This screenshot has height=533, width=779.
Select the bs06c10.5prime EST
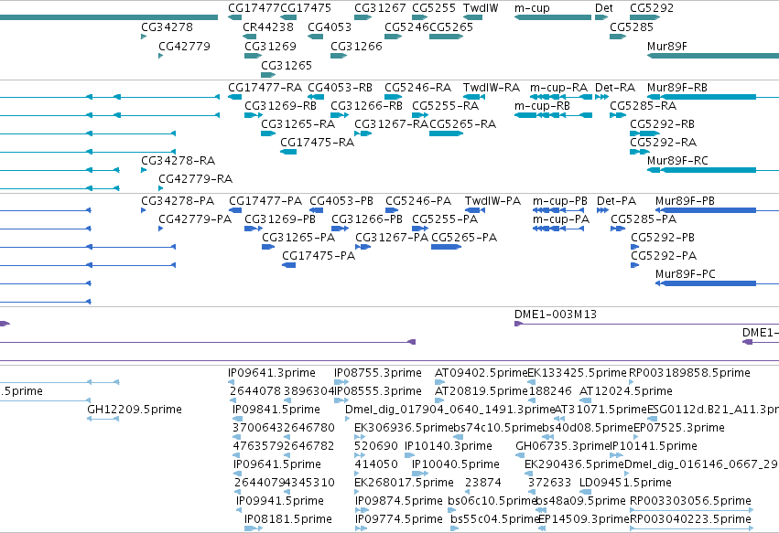(452, 510)
